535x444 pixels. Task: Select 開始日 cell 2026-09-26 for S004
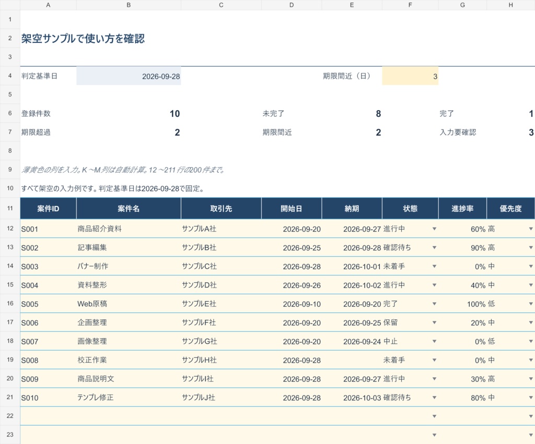(x=292, y=285)
